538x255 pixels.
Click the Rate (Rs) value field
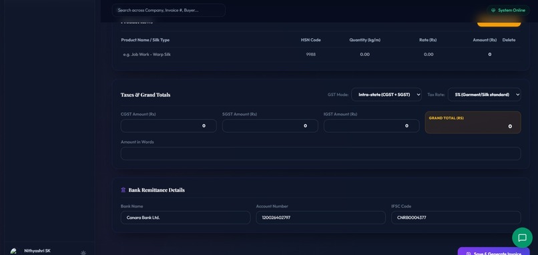pyautogui.click(x=429, y=54)
